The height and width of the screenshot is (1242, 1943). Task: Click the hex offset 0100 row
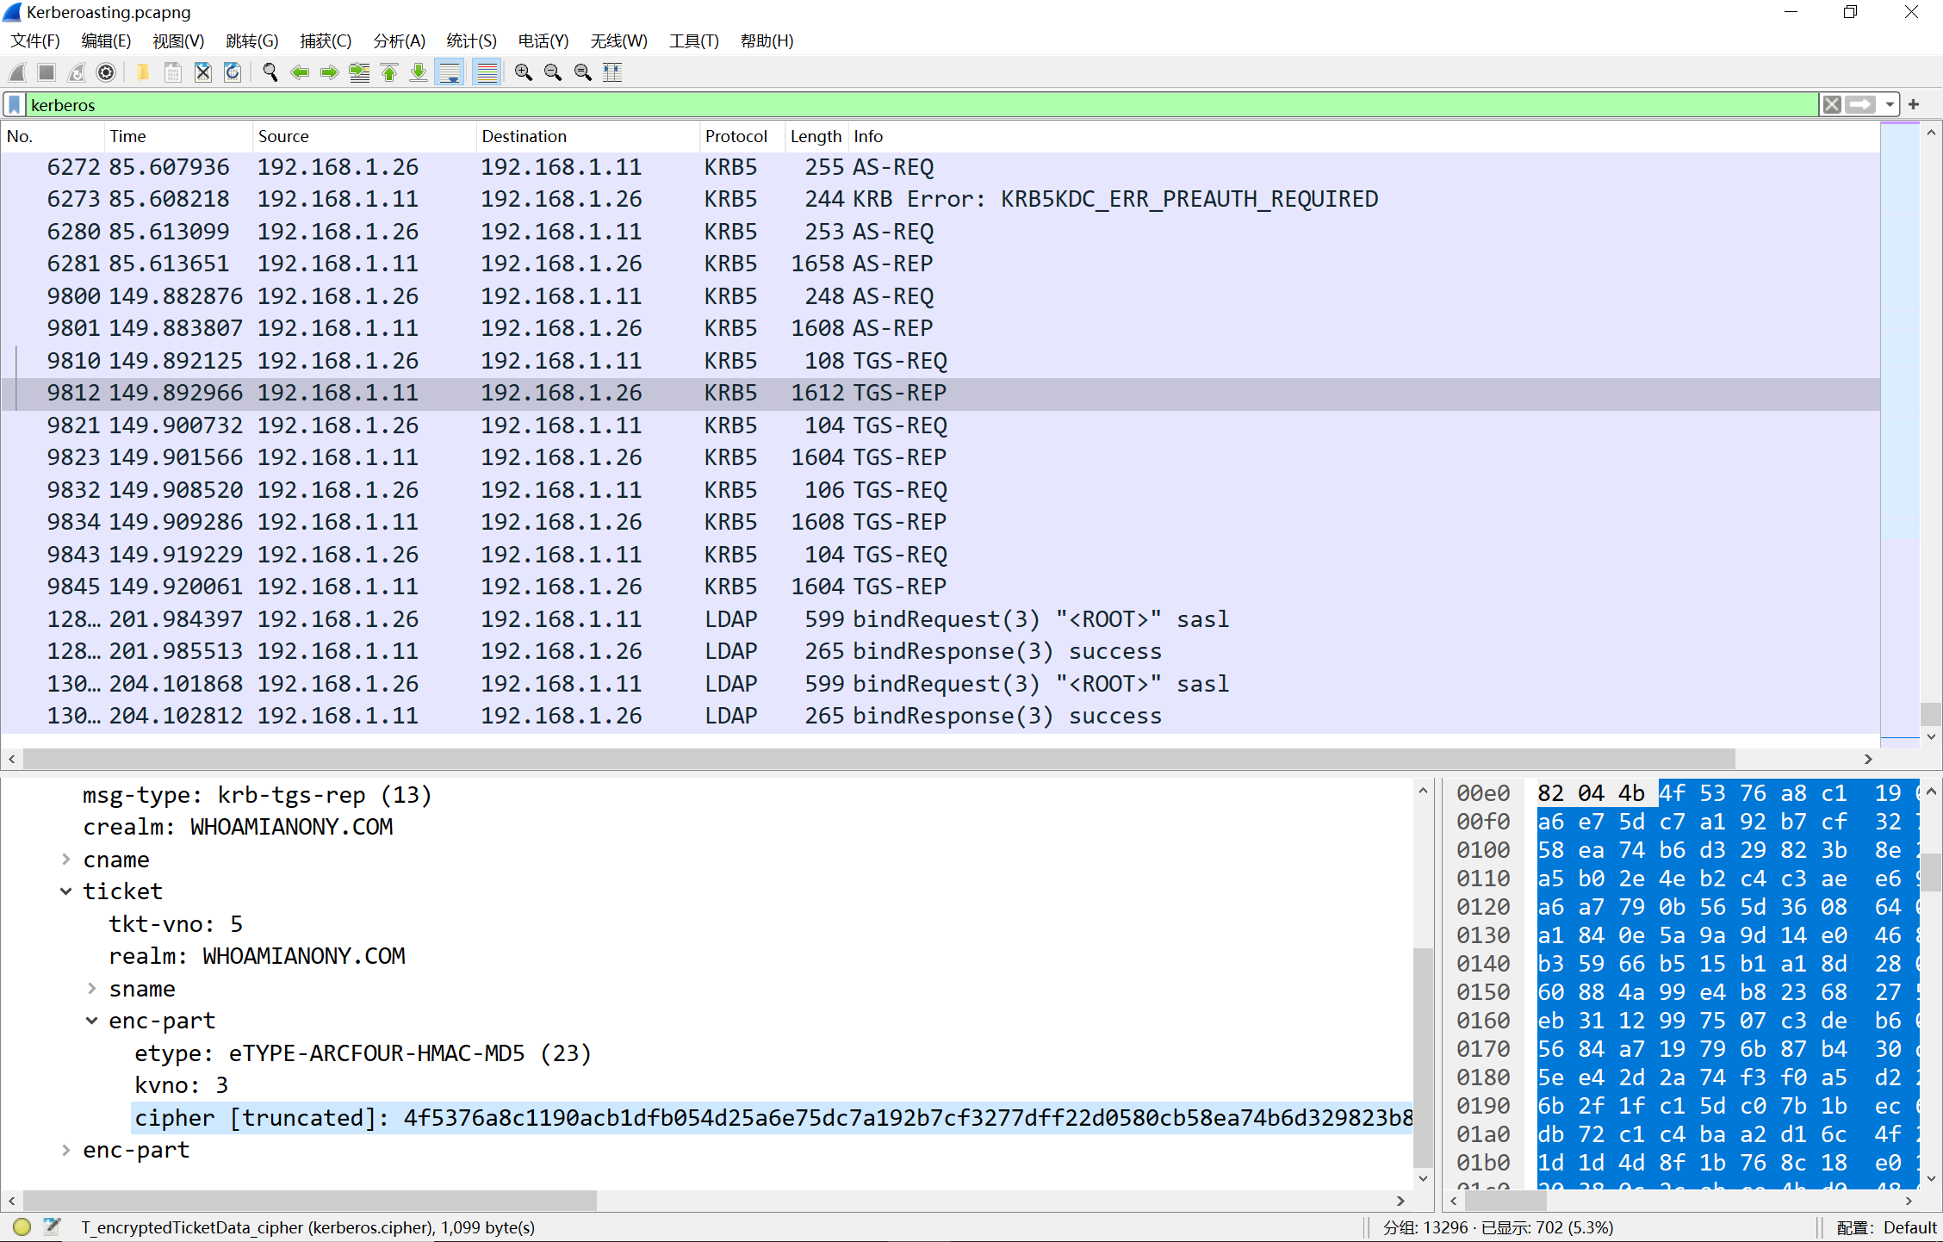tap(1483, 850)
